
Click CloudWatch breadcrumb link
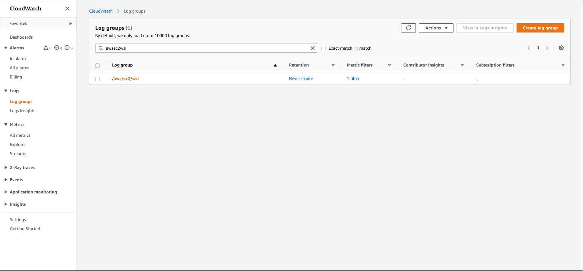[101, 11]
